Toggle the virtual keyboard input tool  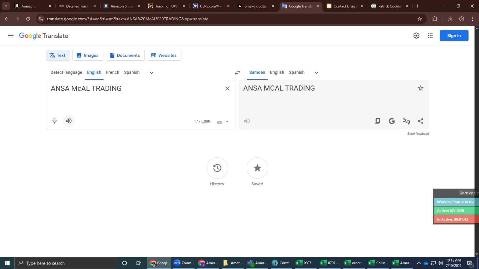point(220,122)
